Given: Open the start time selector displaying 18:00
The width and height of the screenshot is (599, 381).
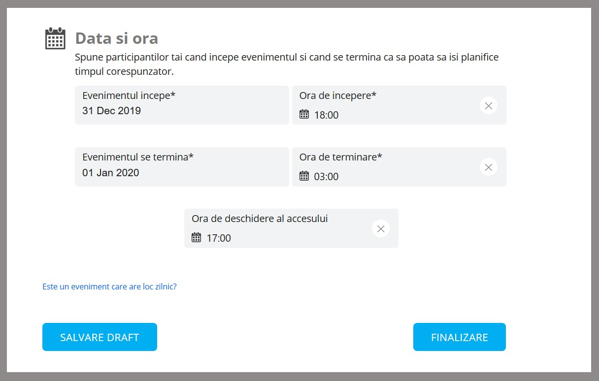Looking at the screenshot, I should pyautogui.click(x=327, y=115).
